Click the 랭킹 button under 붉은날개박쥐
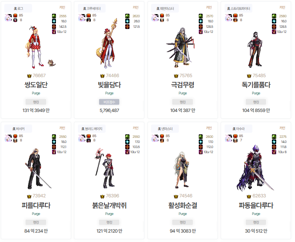 click(x=109, y=222)
